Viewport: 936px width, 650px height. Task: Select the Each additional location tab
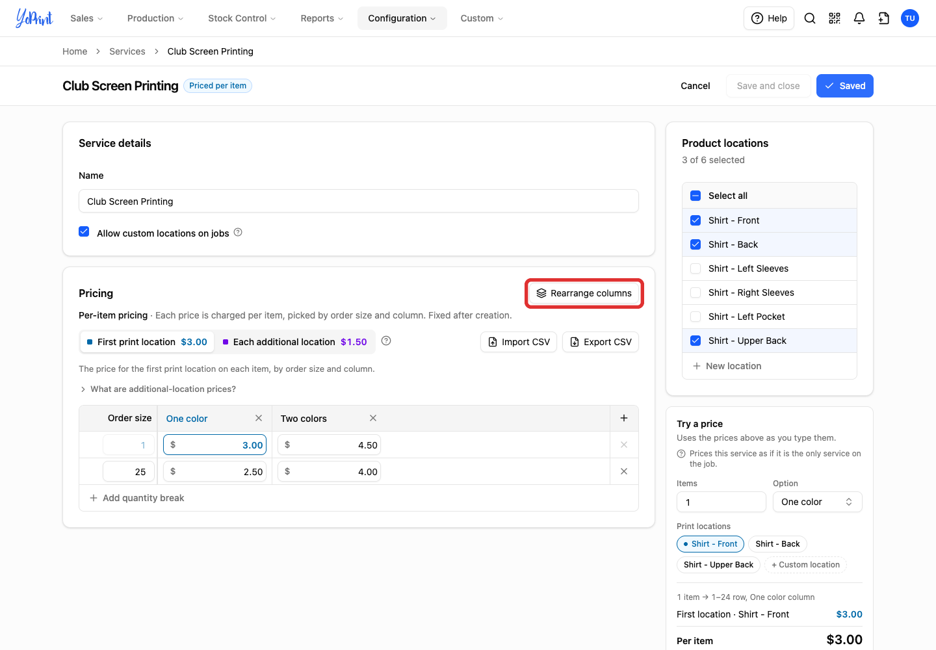tap(294, 342)
